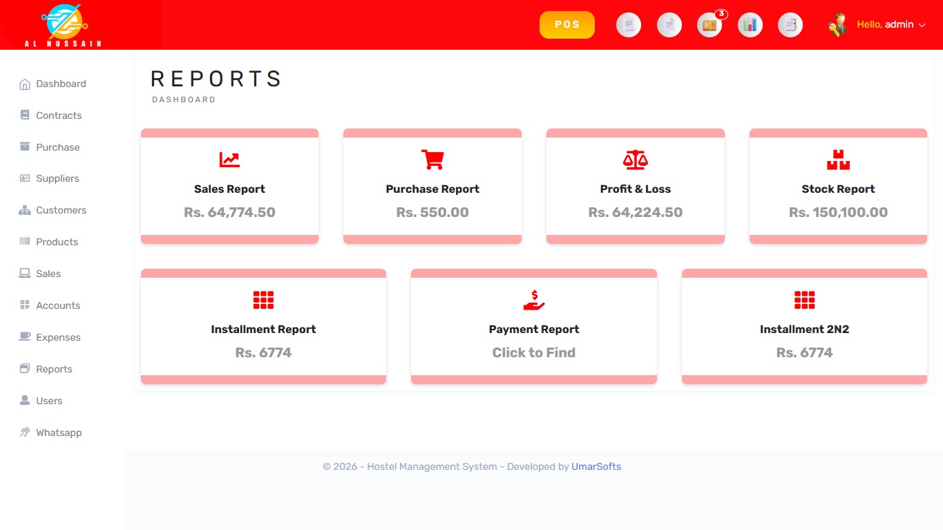The image size is (943, 530).
Task: Follow the UmarSofts footer link
Action: 596,466
